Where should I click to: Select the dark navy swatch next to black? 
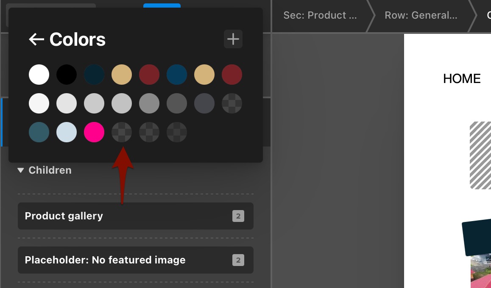pos(94,75)
